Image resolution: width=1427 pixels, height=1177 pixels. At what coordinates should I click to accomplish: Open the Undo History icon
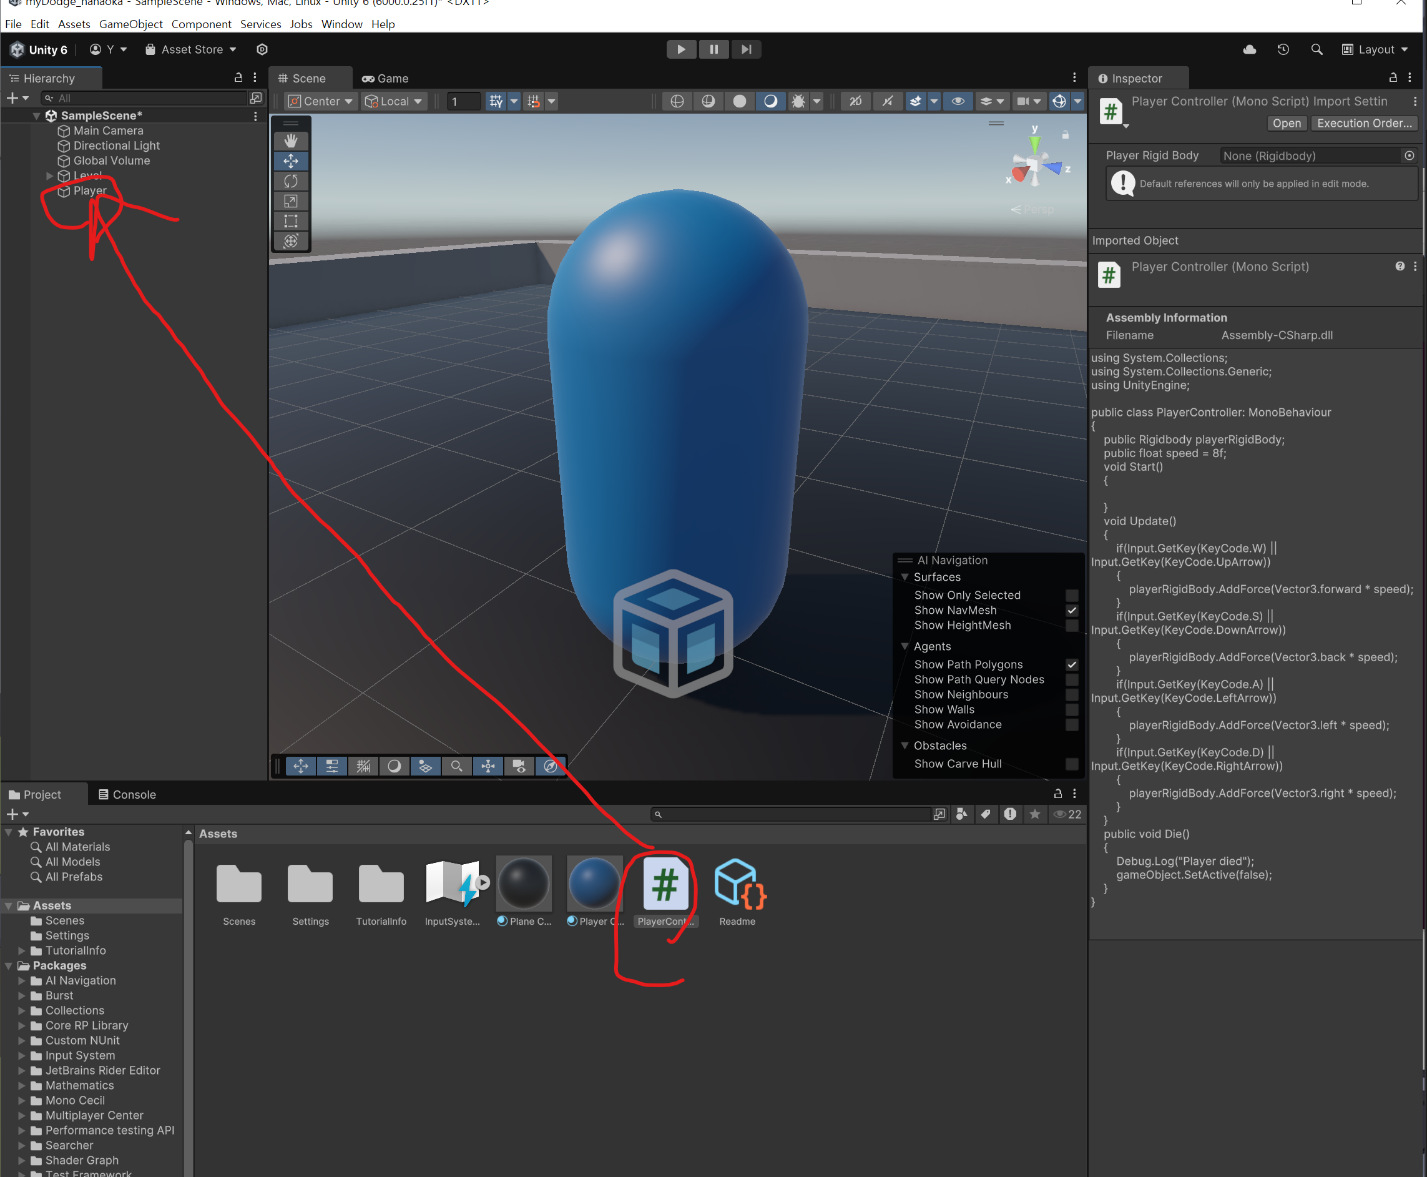pyautogui.click(x=1283, y=49)
